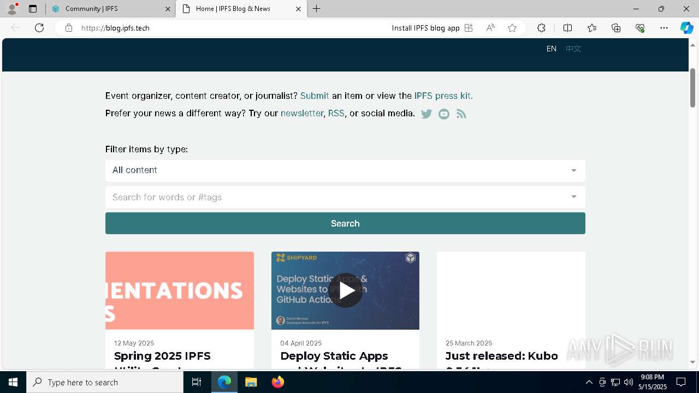The width and height of the screenshot is (699, 393).
Task: Open Task View on the taskbar
Action: pos(197,382)
